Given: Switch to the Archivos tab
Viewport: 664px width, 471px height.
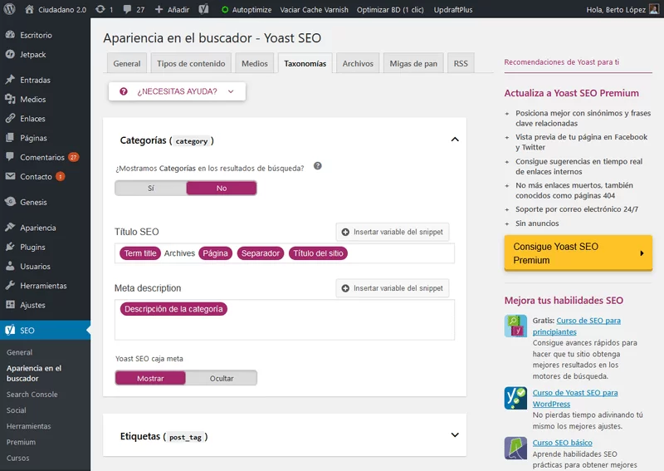Looking at the screenshot, I should (358, 63).
